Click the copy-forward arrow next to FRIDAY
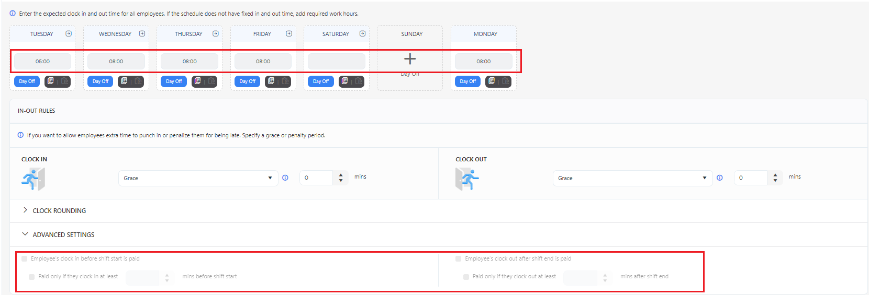 [x=289, y=33]
